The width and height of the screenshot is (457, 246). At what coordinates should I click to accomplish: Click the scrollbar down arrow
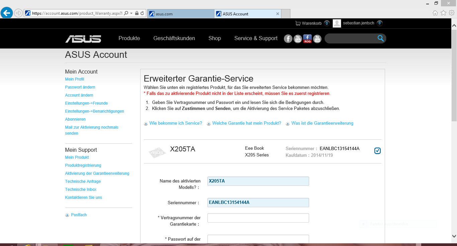pos(454,236)
